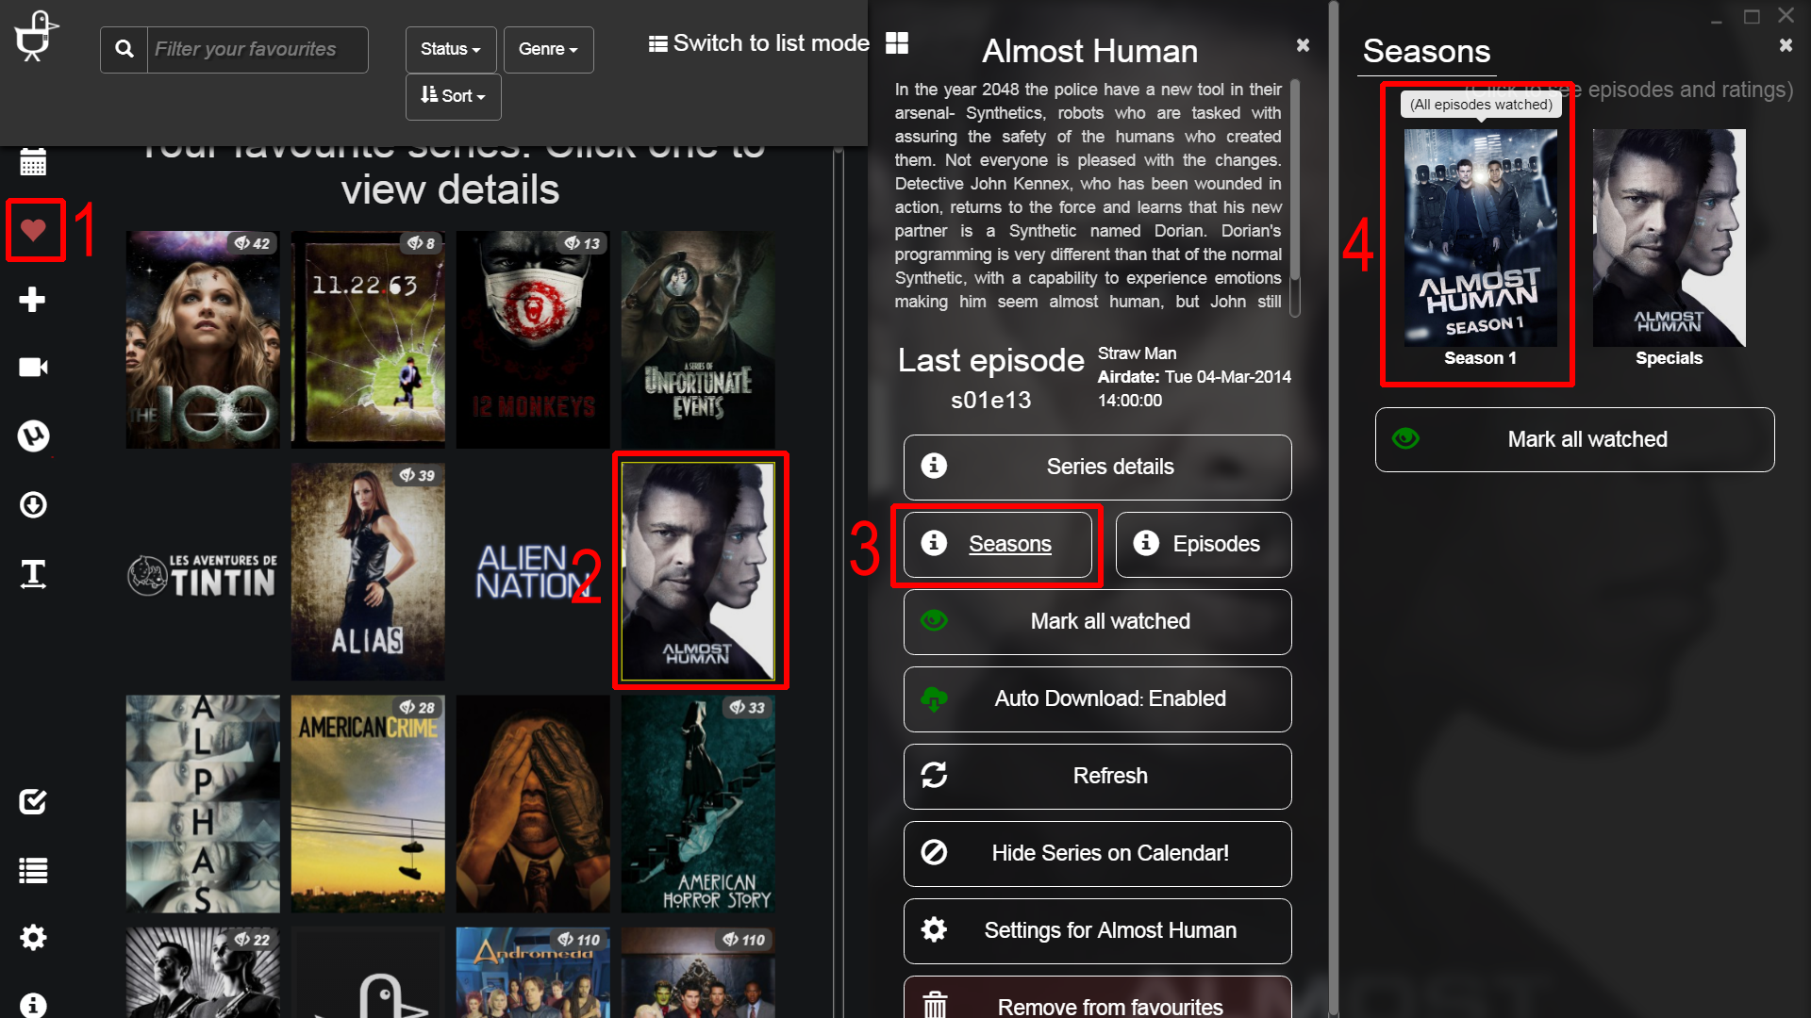The height and width of the screenshot is (1018, 1811).
Task: Click the 42 unwatched badge on The 100
Action: click(252, 243)
